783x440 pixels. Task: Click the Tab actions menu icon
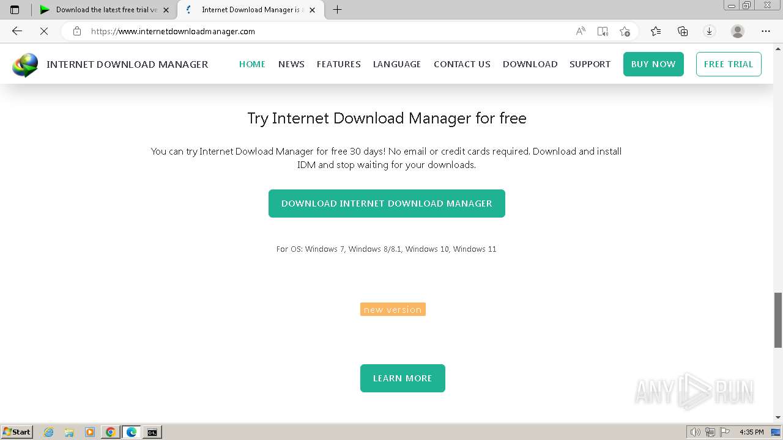[15, 10]
